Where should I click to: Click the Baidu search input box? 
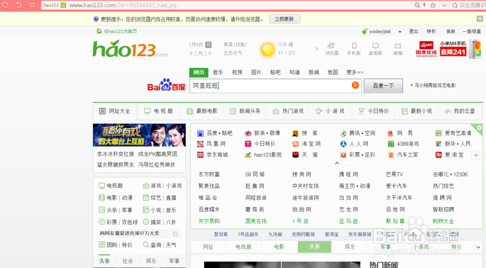click(x=275, y=86)
